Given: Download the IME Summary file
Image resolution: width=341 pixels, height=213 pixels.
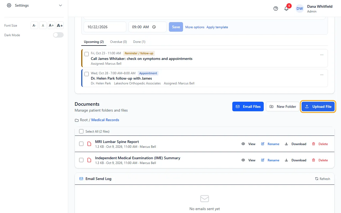Looking at the screenshot, I should pyautogui.click(x=295, y=160).
